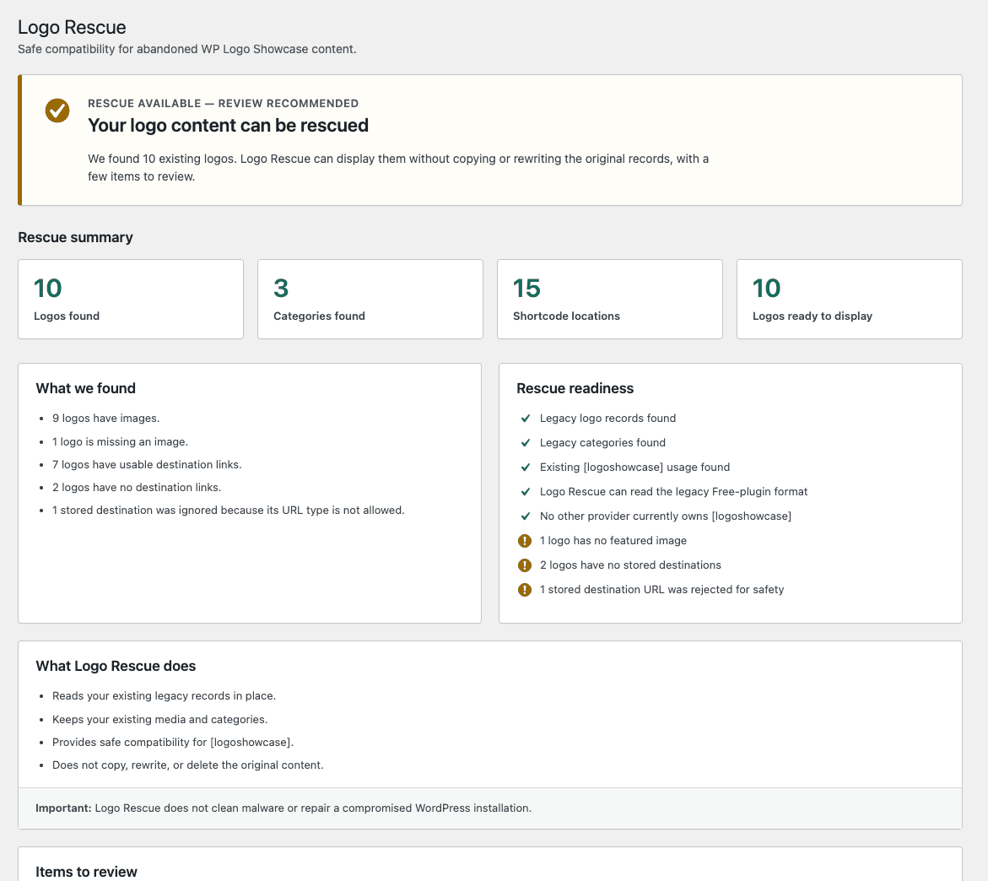Click Reads your existing legacy records in place
The image size is (988, 881).
click(164, 695)
